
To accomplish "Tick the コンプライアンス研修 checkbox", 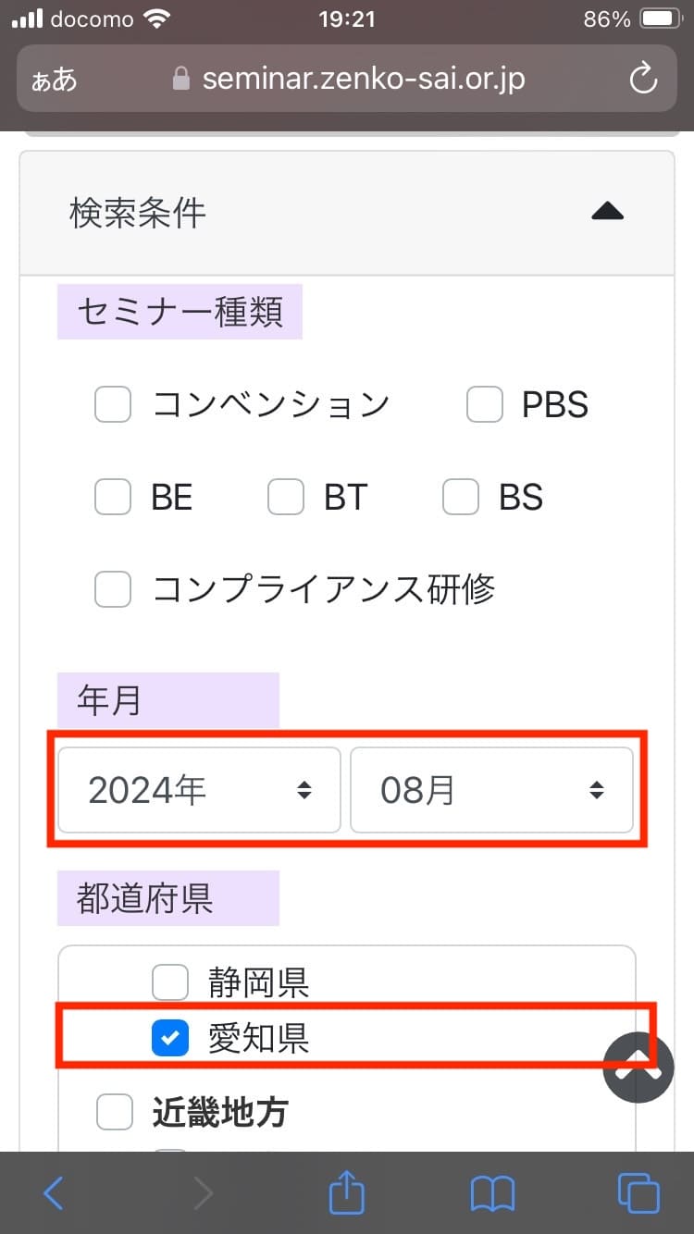I will point(113,589).
